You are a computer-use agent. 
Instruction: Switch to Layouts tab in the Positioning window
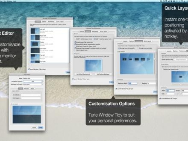[x=125, y=41]
